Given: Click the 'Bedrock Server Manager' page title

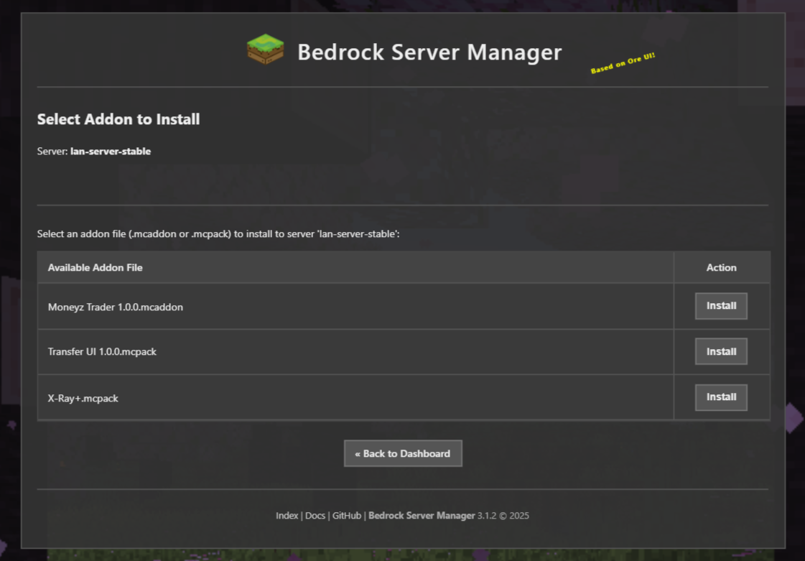Looking at the screenshot, I should point(429,52).
